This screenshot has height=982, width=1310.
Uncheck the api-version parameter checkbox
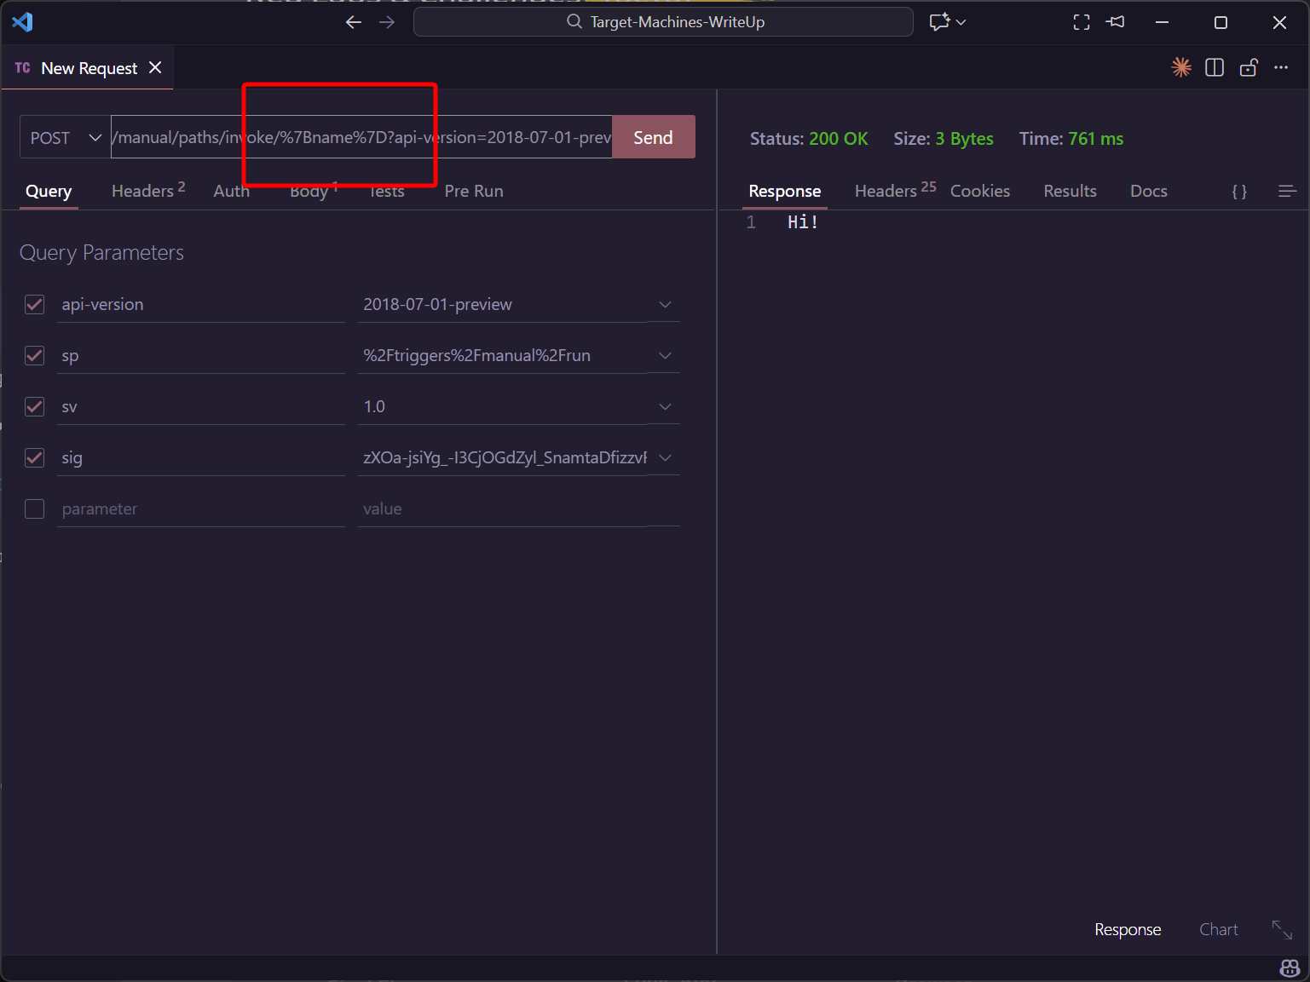35,305
